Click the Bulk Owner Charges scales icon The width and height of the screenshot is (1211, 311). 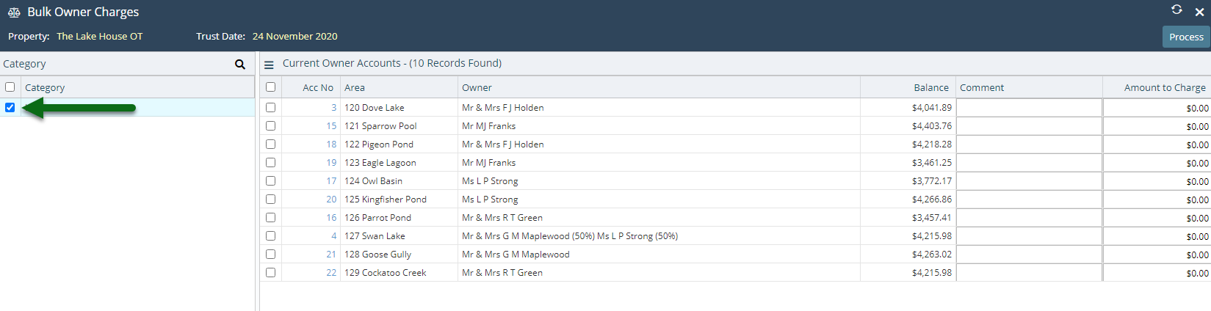coord(13,12)
